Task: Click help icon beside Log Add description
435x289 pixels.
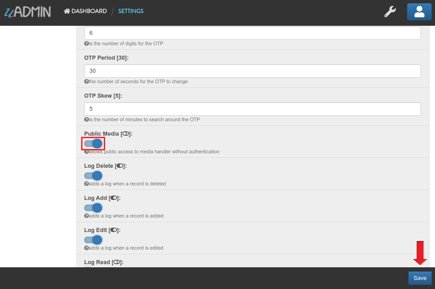Action: pyautogui.click(x=86, y=216)
